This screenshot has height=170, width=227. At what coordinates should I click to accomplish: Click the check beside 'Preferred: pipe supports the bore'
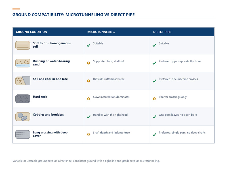pos(154,63)
